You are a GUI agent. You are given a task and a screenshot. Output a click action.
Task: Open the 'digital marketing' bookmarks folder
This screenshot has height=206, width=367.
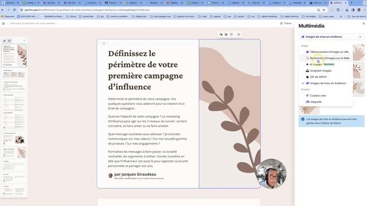pos(267,17)
